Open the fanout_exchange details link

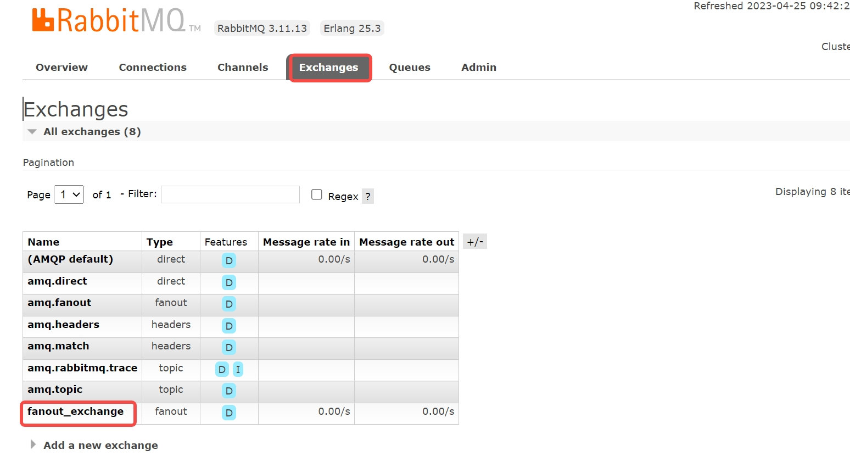(76, 411)
